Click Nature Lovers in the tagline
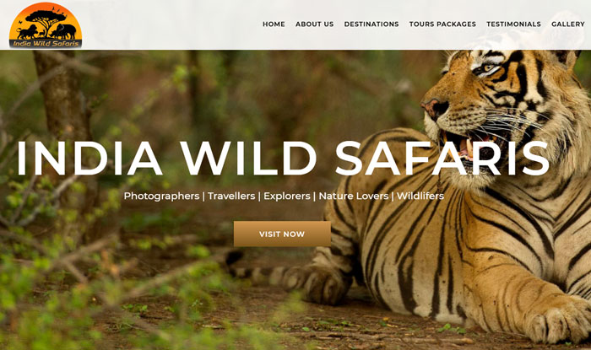Viewport: 591px width, 350px height. 354,196
